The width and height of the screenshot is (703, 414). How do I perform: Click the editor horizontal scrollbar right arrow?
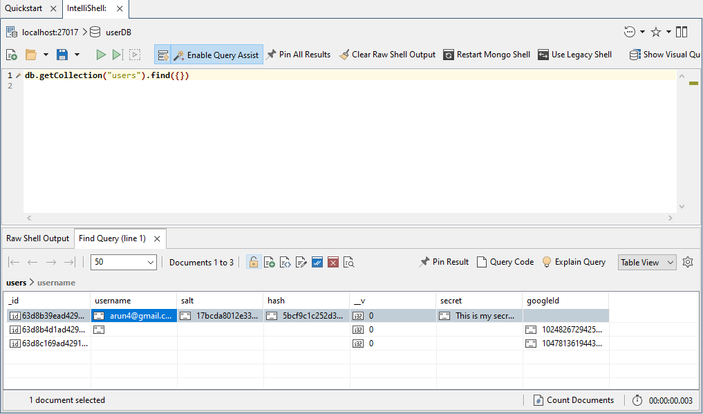pyautogui.click(x=671, y=218)
